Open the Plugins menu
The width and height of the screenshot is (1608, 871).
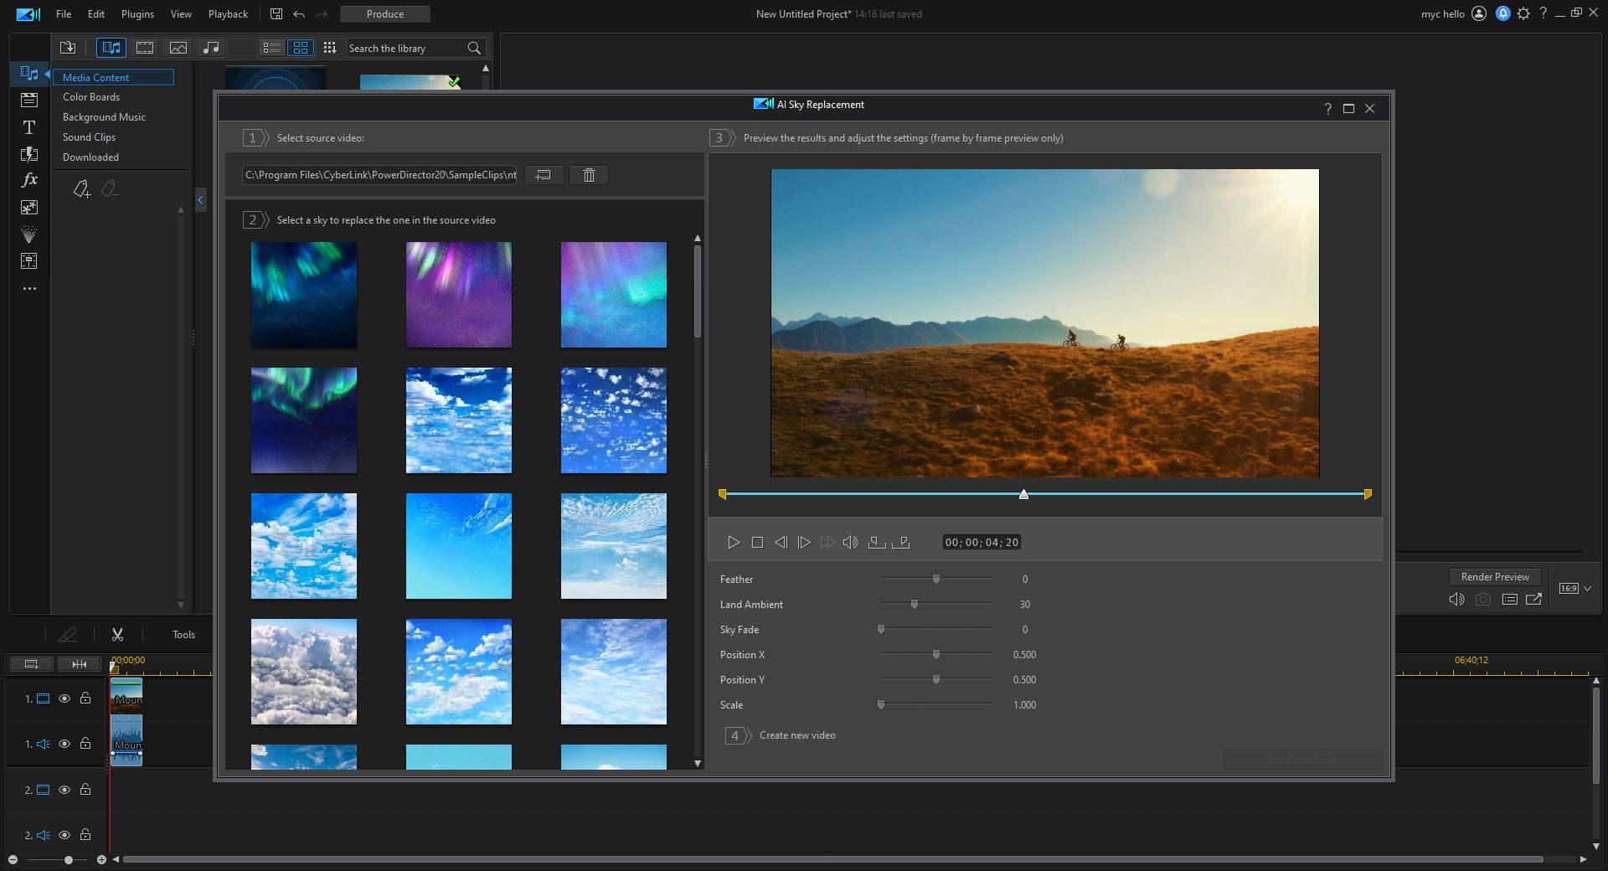(x=137, y=13)
